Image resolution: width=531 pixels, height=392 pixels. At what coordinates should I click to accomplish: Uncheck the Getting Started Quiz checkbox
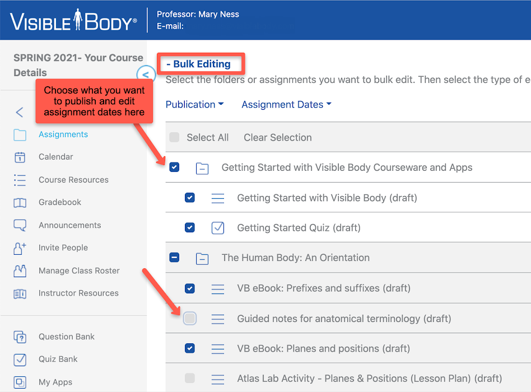pyautogui.click(x=189, y=227)
